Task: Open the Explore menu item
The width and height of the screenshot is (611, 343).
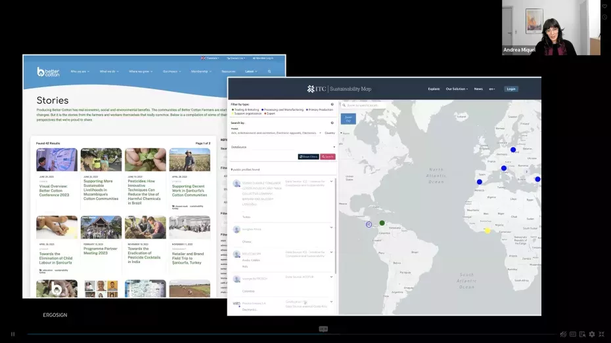Action: click(x=434, y=89)
